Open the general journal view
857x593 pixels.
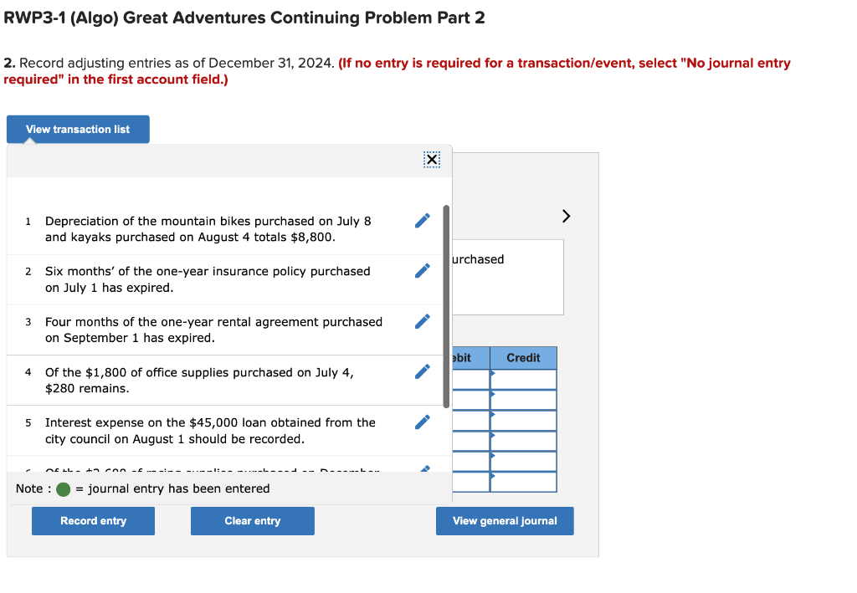coord(504,520)
